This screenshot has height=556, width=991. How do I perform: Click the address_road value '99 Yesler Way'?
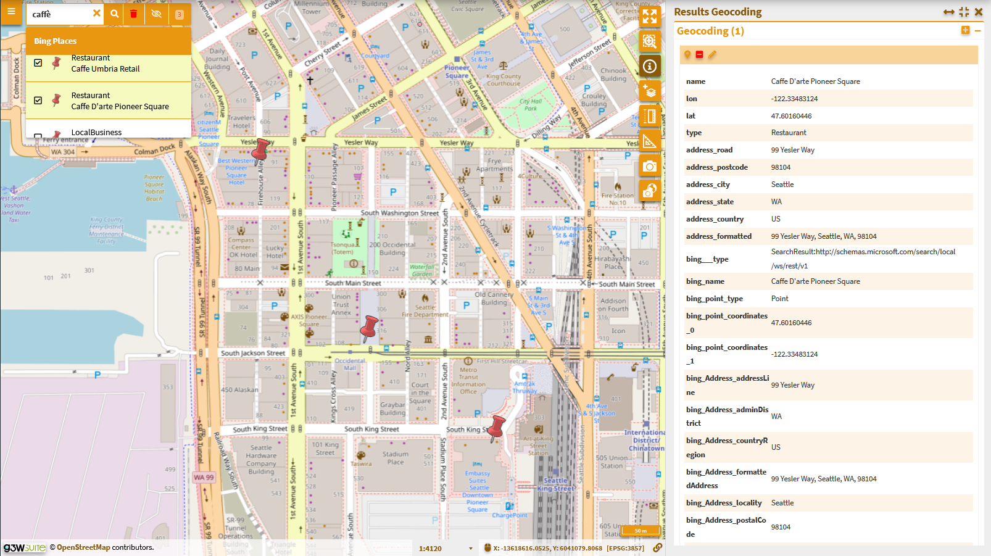(x=793, y=150)
